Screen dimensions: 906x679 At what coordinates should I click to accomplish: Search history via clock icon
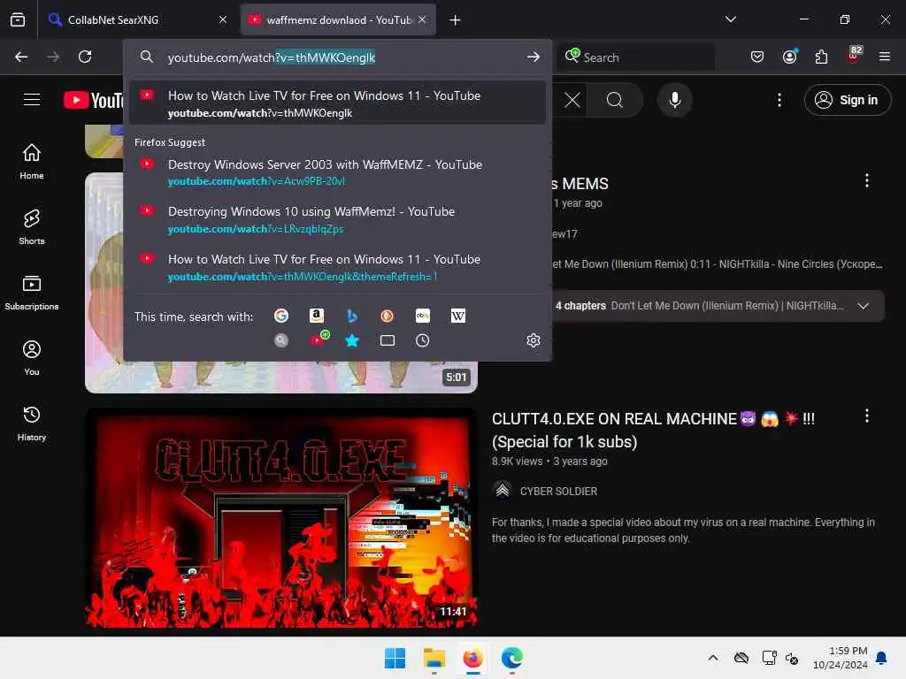[x=422, y=340]
